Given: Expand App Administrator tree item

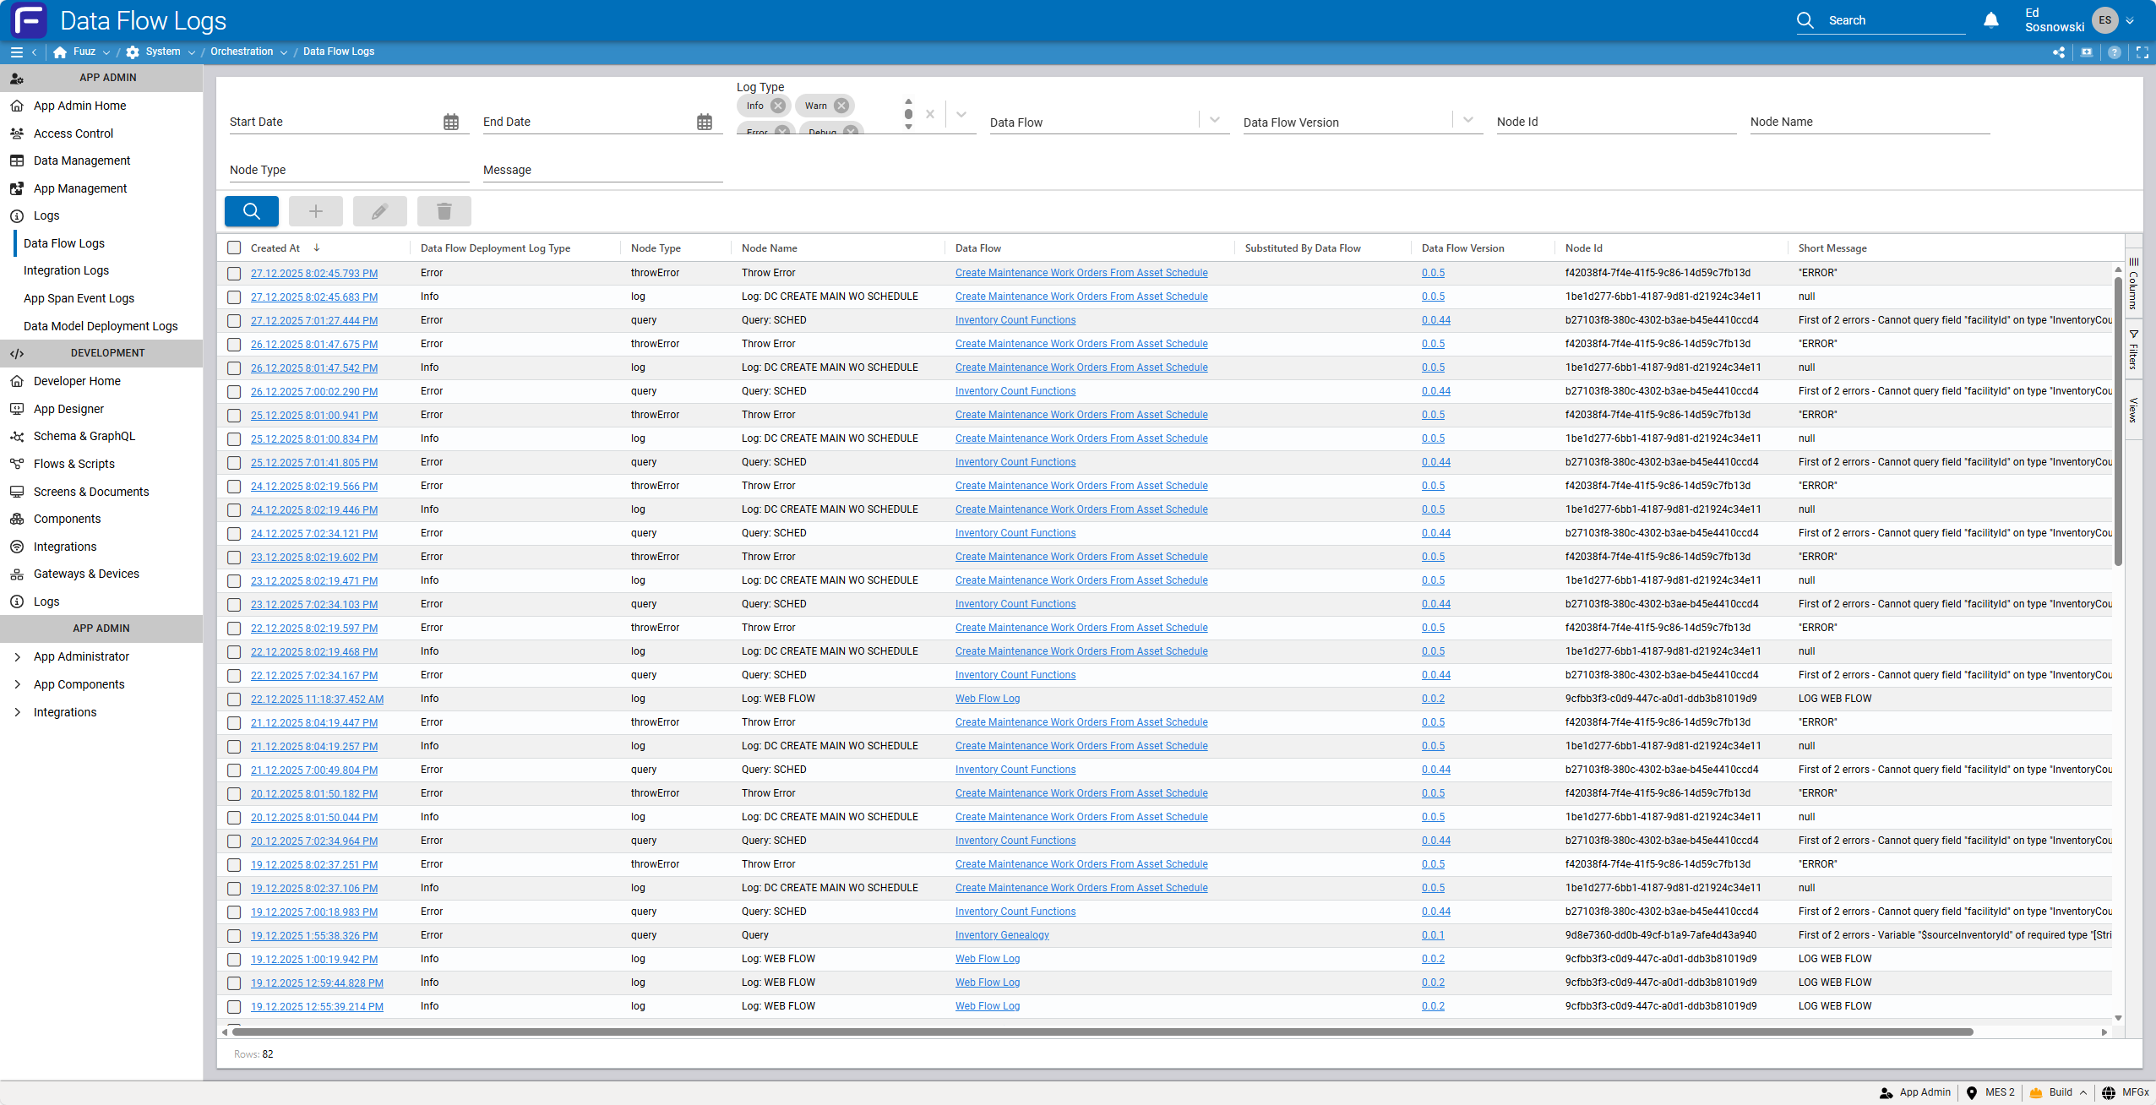Looking at the screenshot, I should (18, 656).
